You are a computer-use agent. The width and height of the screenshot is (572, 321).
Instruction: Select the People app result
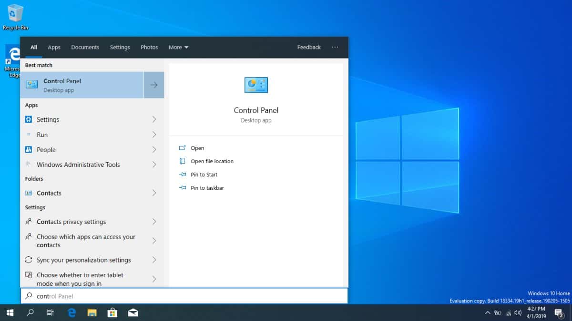click(92, 150)
